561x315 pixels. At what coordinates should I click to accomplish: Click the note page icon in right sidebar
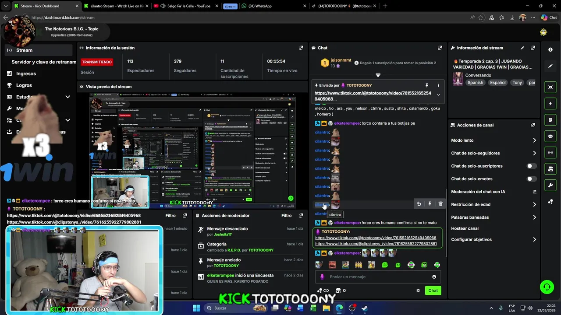550,120
